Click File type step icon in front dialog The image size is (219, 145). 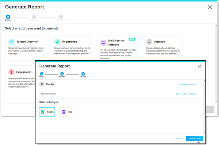83,74
